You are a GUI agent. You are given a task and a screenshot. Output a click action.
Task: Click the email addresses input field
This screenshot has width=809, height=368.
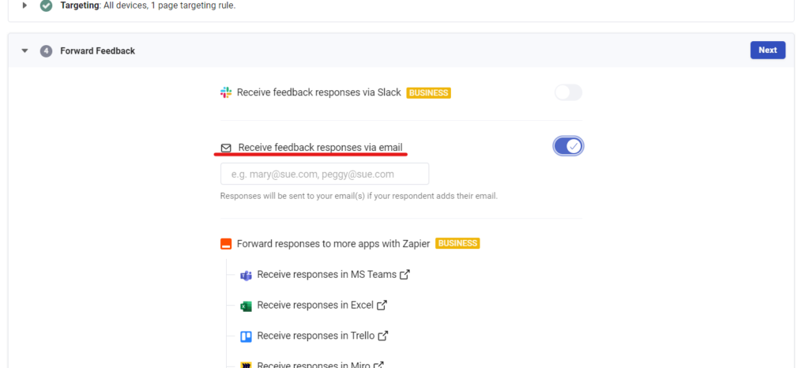(x=325, y=174)
